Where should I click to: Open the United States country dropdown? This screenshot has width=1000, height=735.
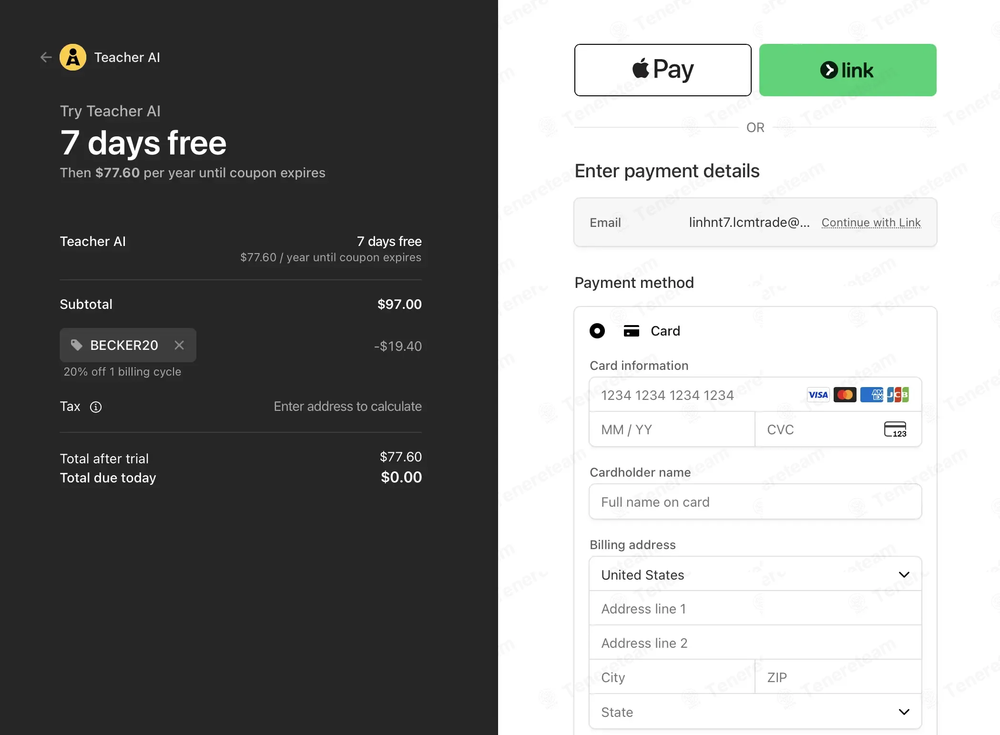pyautogui.click(x=755, y=574)
